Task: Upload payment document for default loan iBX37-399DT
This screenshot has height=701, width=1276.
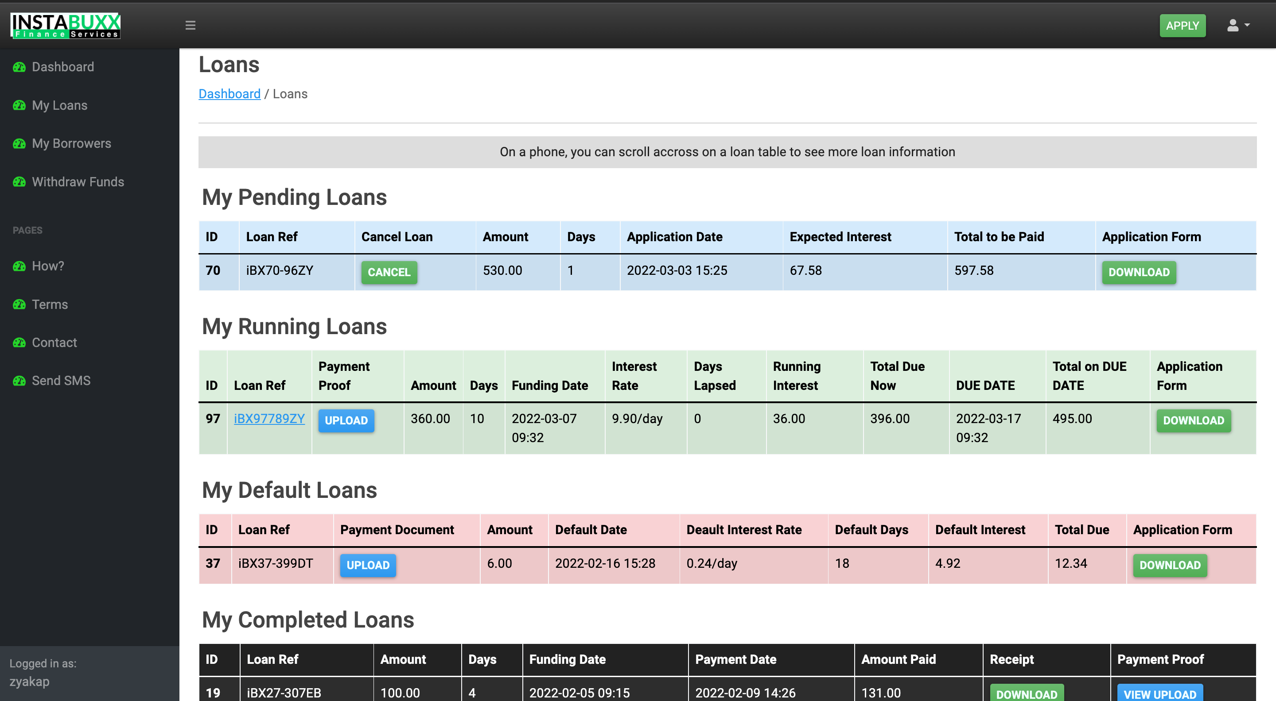Action: (368, 565)
